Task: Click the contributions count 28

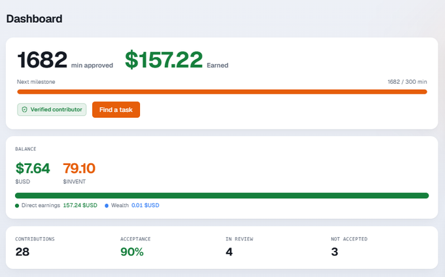Action: click(22, 251)
